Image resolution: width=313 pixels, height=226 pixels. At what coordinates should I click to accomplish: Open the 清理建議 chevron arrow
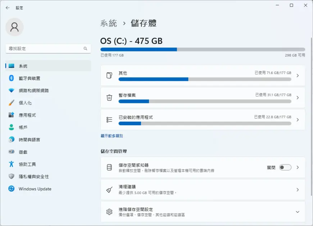coord(298,190)
